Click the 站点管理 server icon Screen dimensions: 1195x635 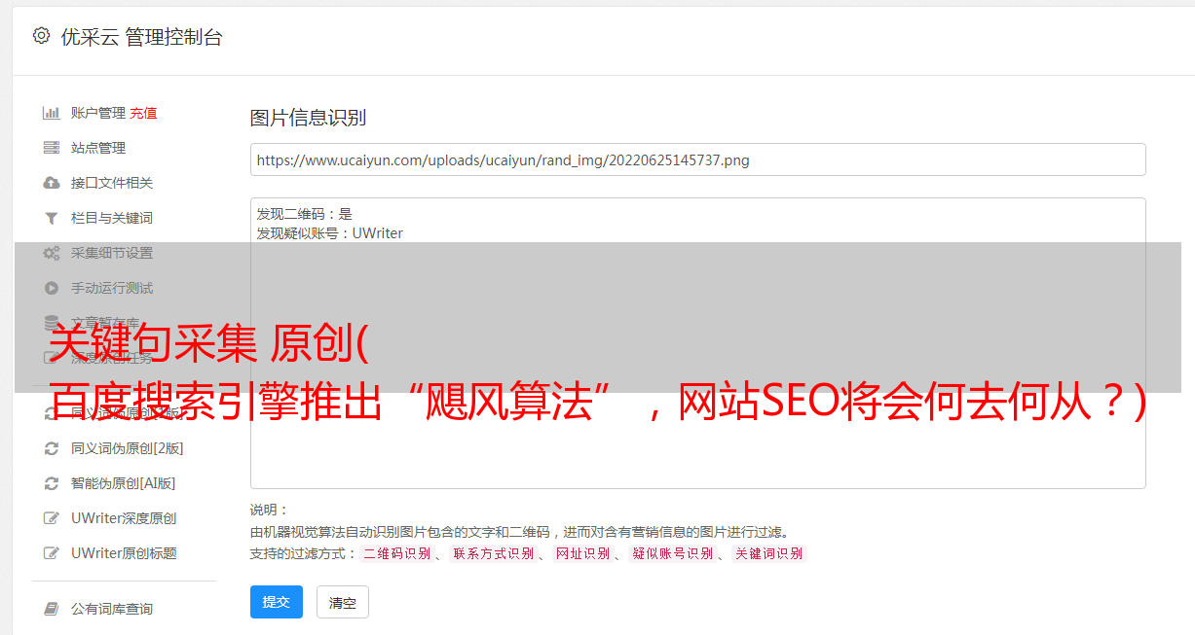pos(52,148)
